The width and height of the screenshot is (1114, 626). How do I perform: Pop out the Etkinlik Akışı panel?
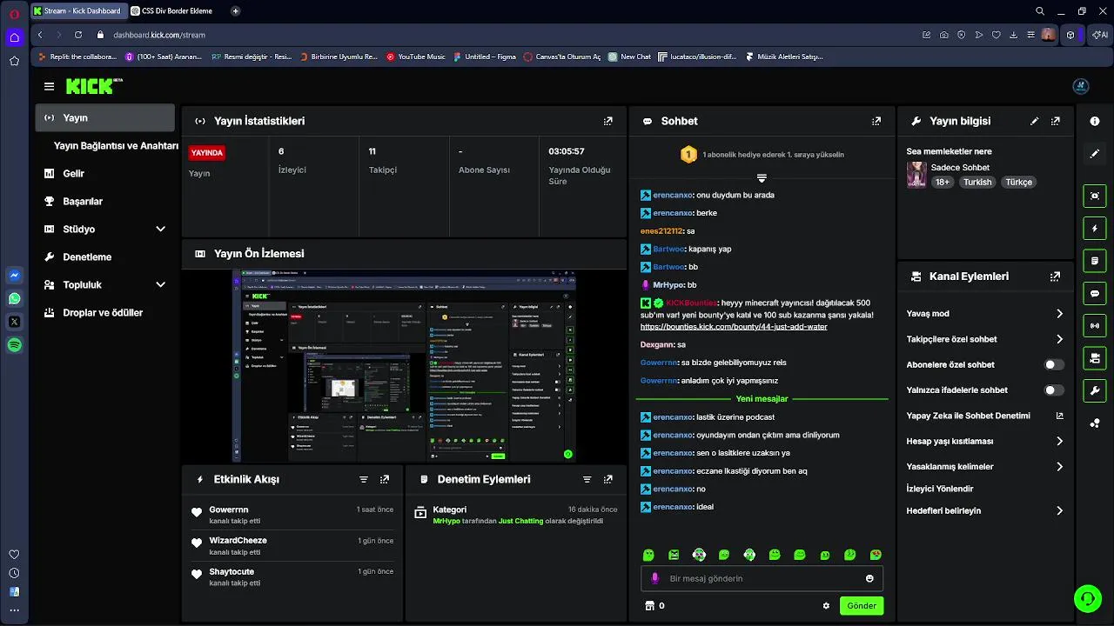(385, 479)
